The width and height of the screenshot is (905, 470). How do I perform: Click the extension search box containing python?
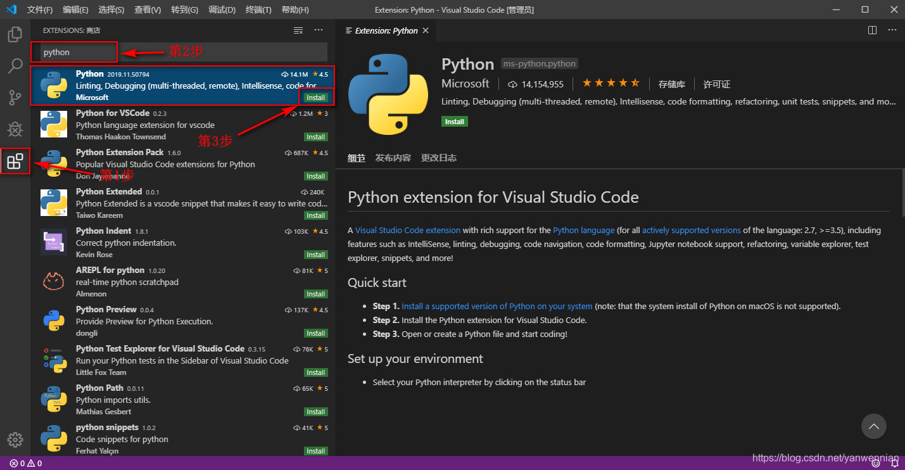(184, 52)
